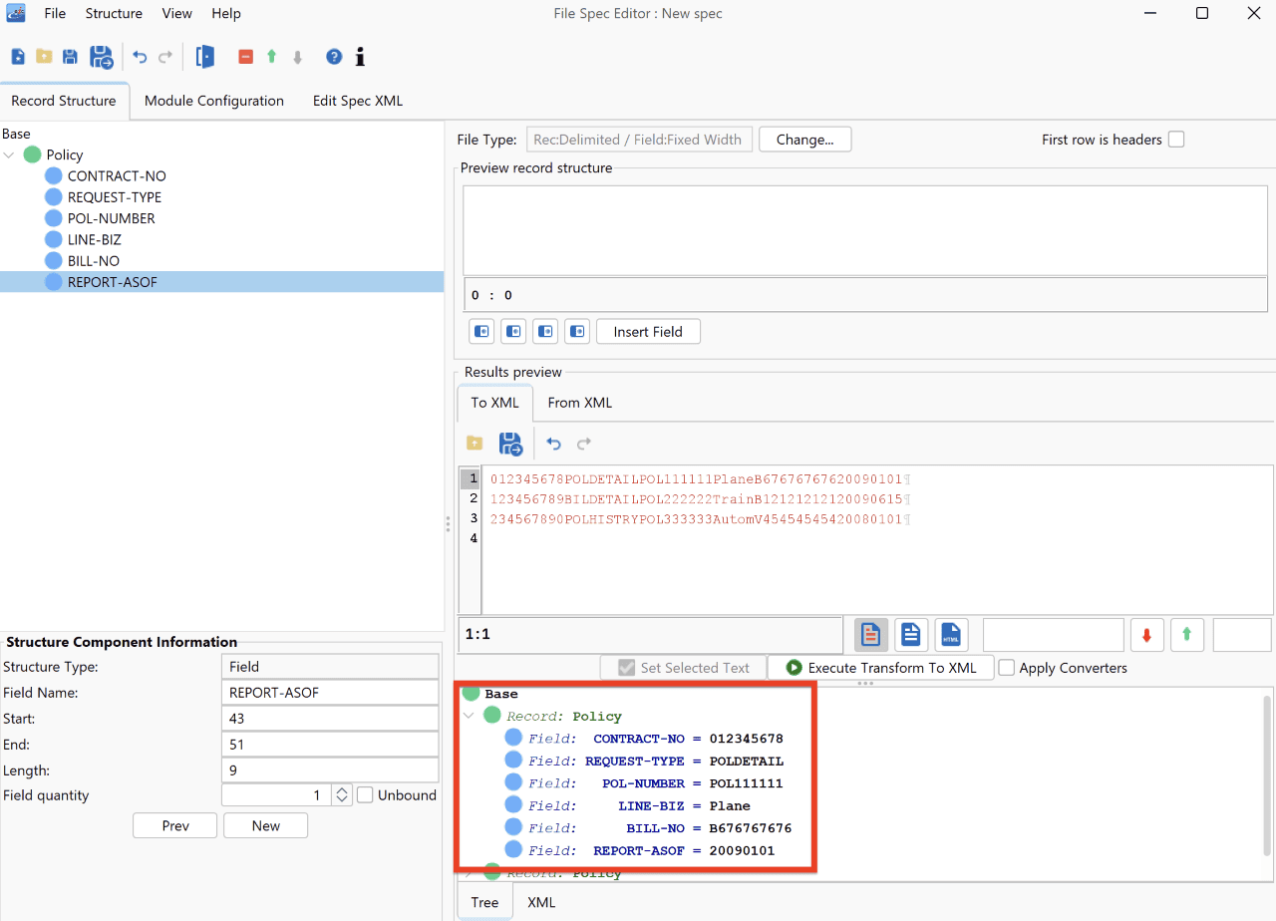Select BILL-NO in the structure tree
The height and width of the screenshot is (921, 1276).
coord(94,261)
